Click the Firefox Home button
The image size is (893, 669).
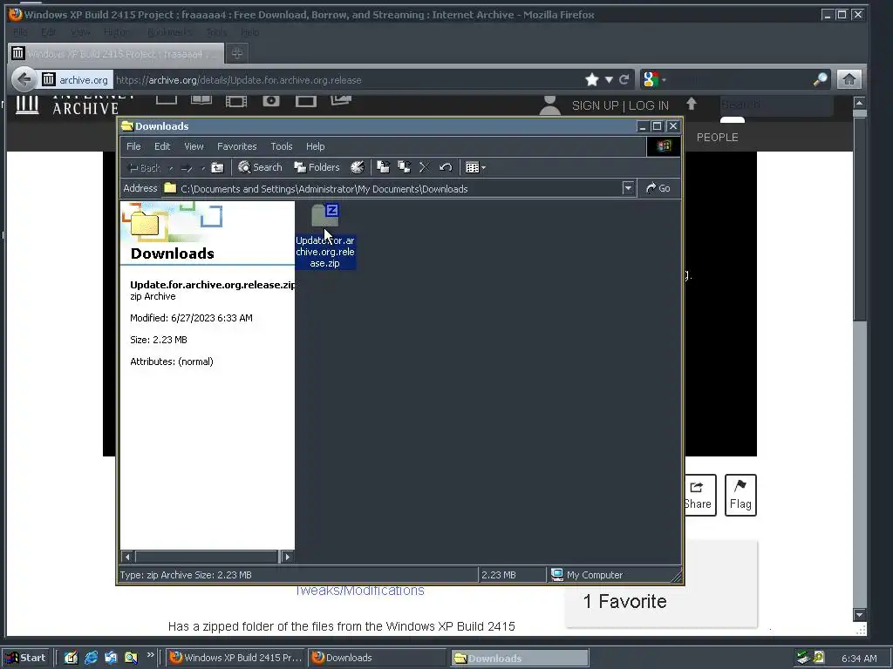pos(849,79)
